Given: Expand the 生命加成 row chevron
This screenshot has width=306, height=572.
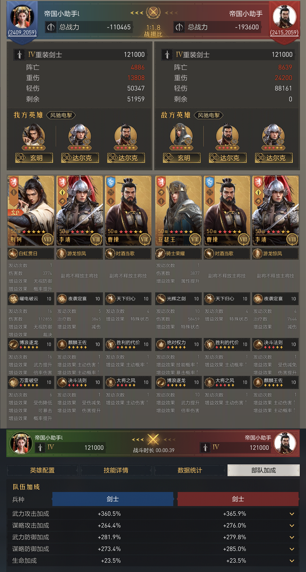Looking at the screenshot, I should [292, 561].
